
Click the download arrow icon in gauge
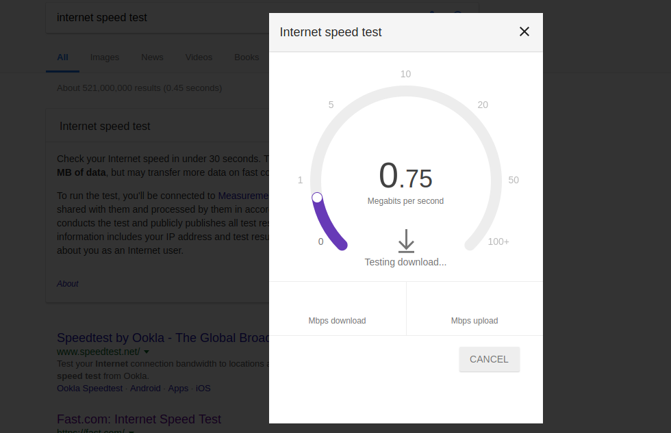click(406, 241)
